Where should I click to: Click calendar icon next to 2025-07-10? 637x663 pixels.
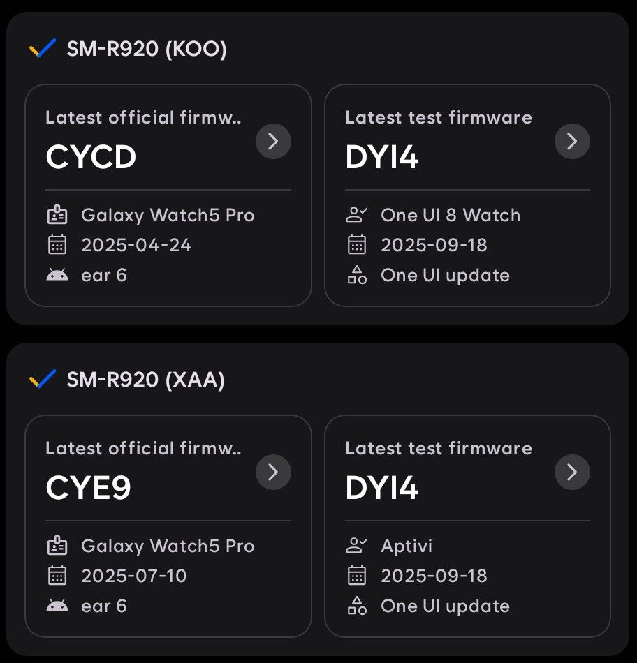57,576
